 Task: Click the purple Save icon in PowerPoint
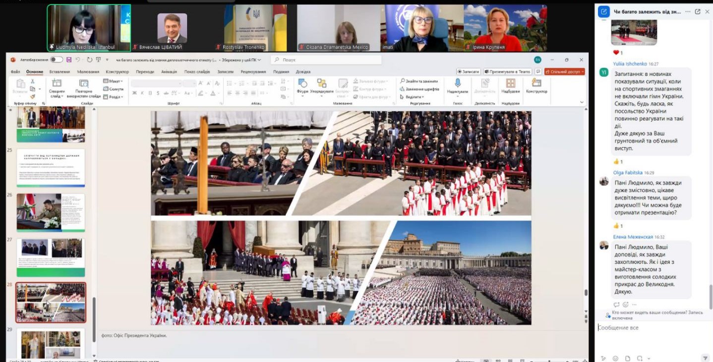[x=69, y=60]
